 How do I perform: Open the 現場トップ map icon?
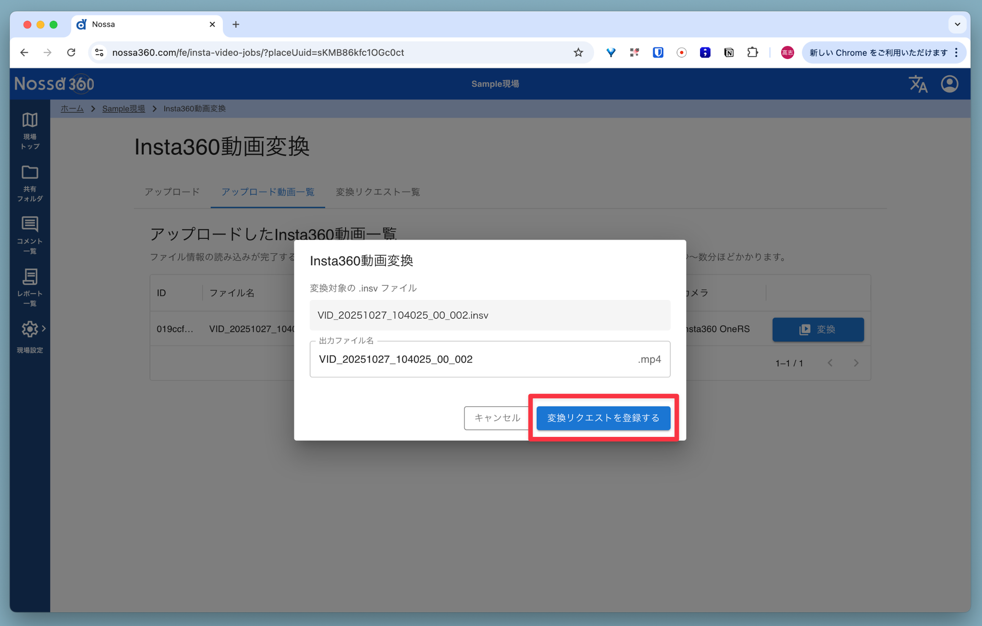click(x=30, y=120)
